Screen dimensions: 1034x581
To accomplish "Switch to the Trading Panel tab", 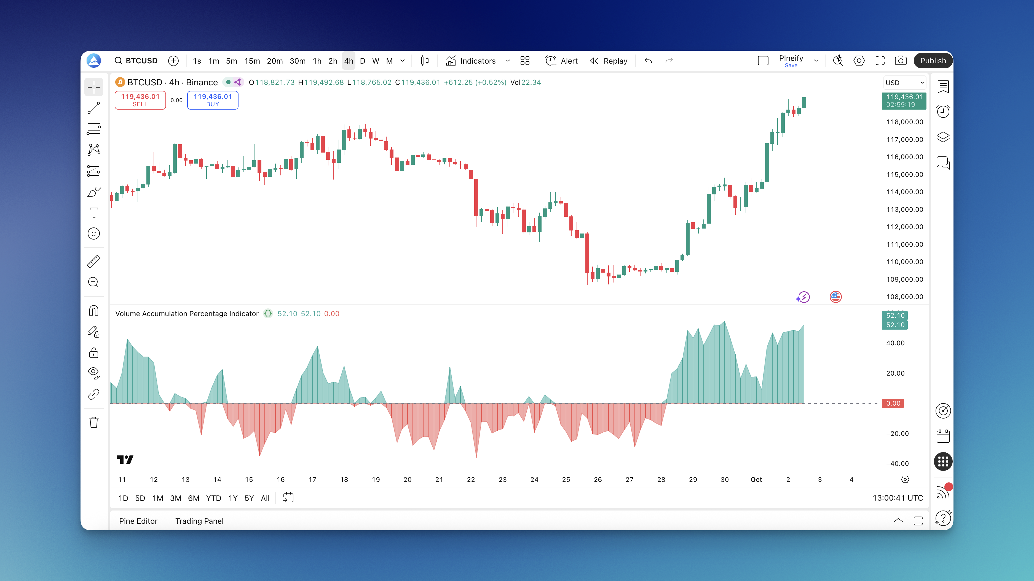I will click(199, 521).
